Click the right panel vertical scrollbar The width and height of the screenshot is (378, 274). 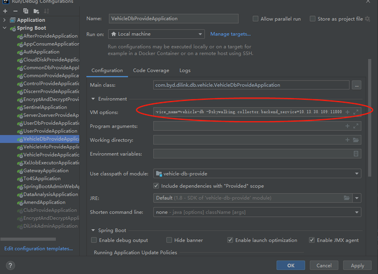point(370,118)
